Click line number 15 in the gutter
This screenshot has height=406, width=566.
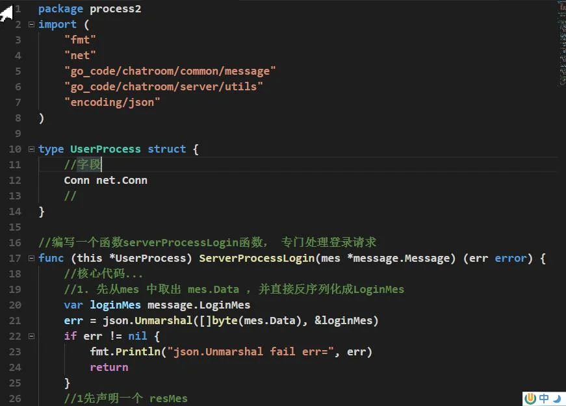click(15, 227)
